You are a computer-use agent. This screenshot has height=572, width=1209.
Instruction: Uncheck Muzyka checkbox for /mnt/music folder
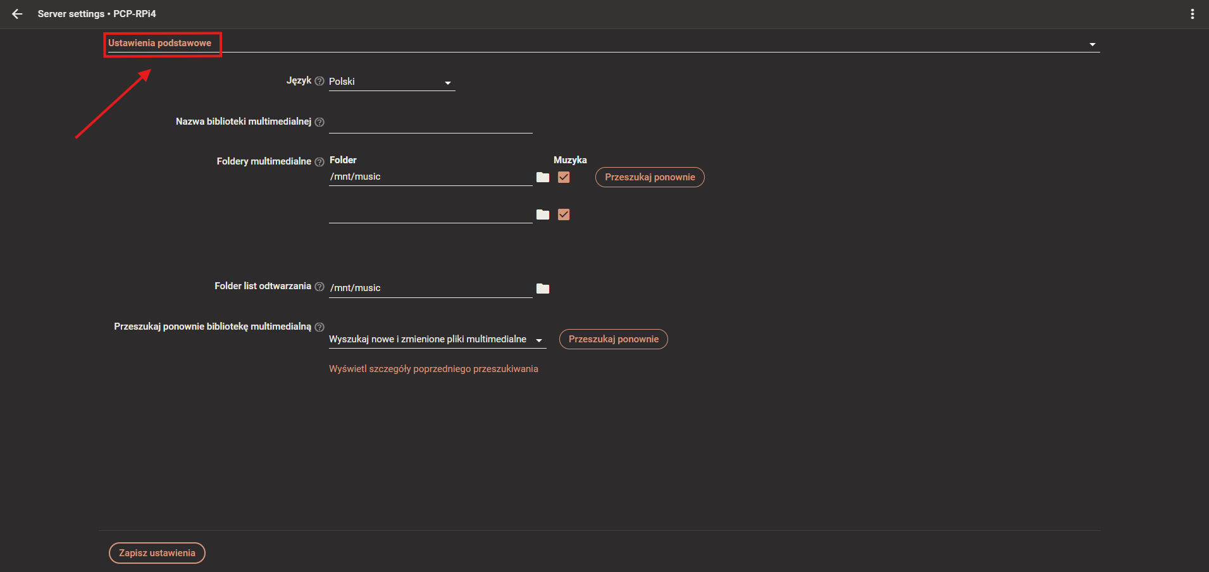pyautogui.click(x=564, y=177)
